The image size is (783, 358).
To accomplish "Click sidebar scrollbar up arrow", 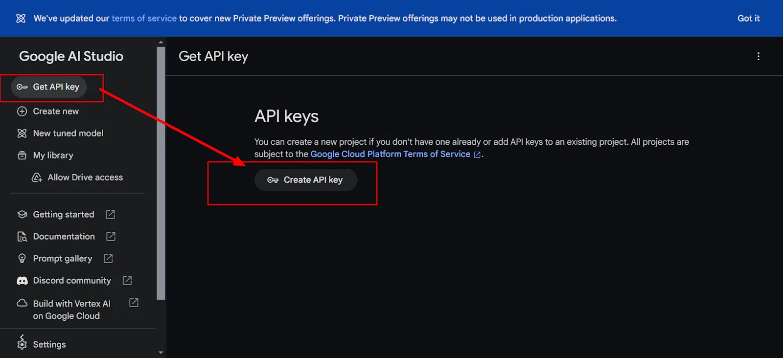I will [x=161, y=43].
